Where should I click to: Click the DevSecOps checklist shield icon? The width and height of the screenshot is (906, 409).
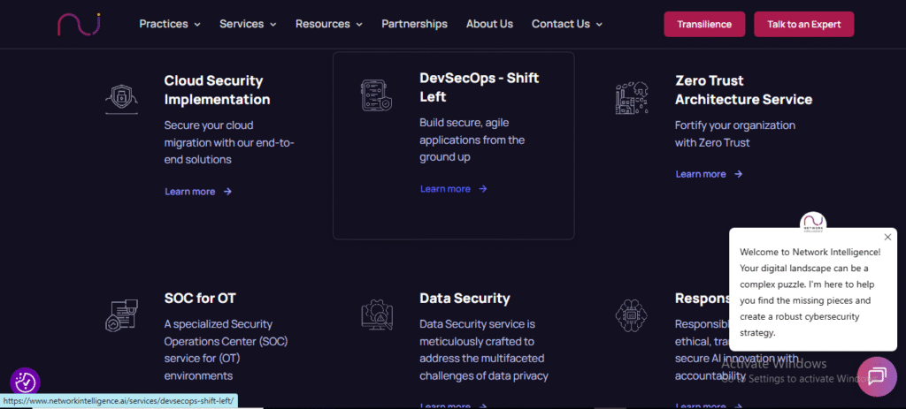[377, 95]
